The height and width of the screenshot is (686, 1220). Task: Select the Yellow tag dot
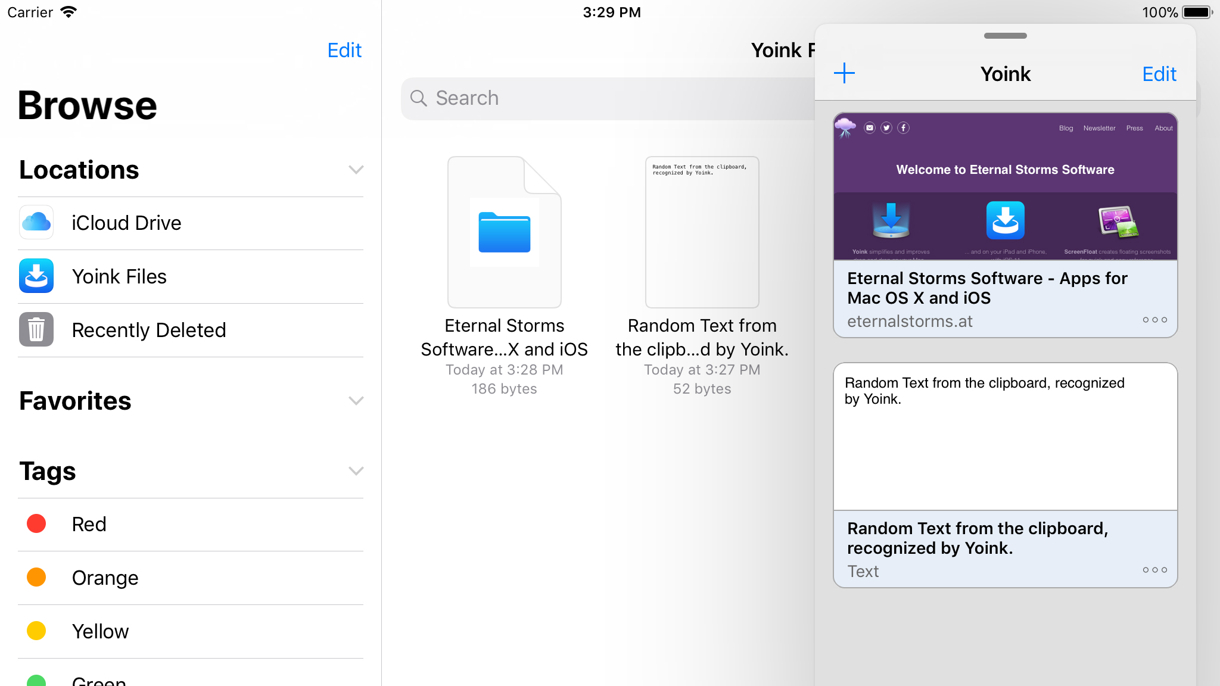(x=36, y=631)
